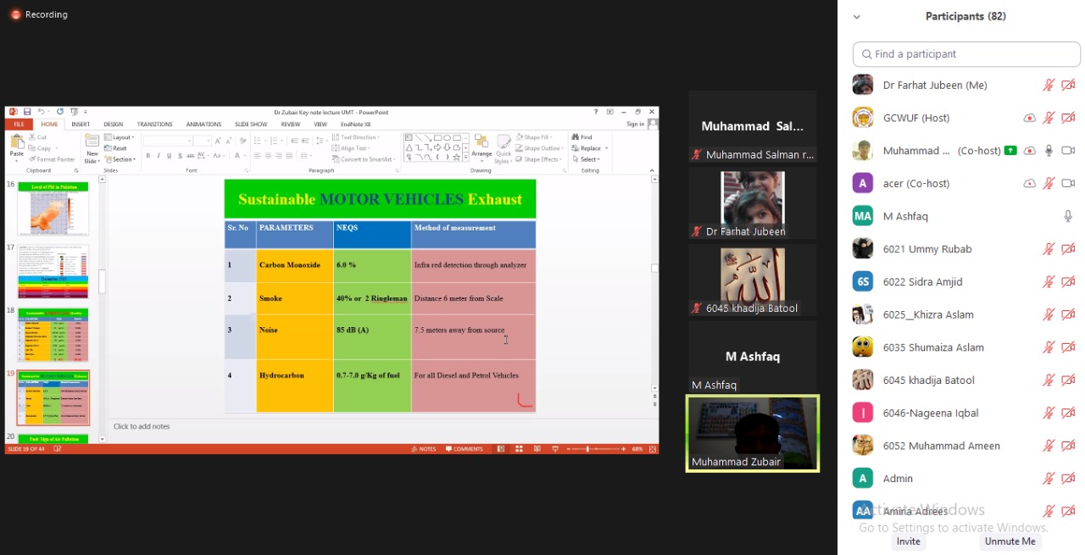Switch to the ANIMATIONS ribbon tab
The width and height of the screenshot is (1085, 555).
point(203,125)
